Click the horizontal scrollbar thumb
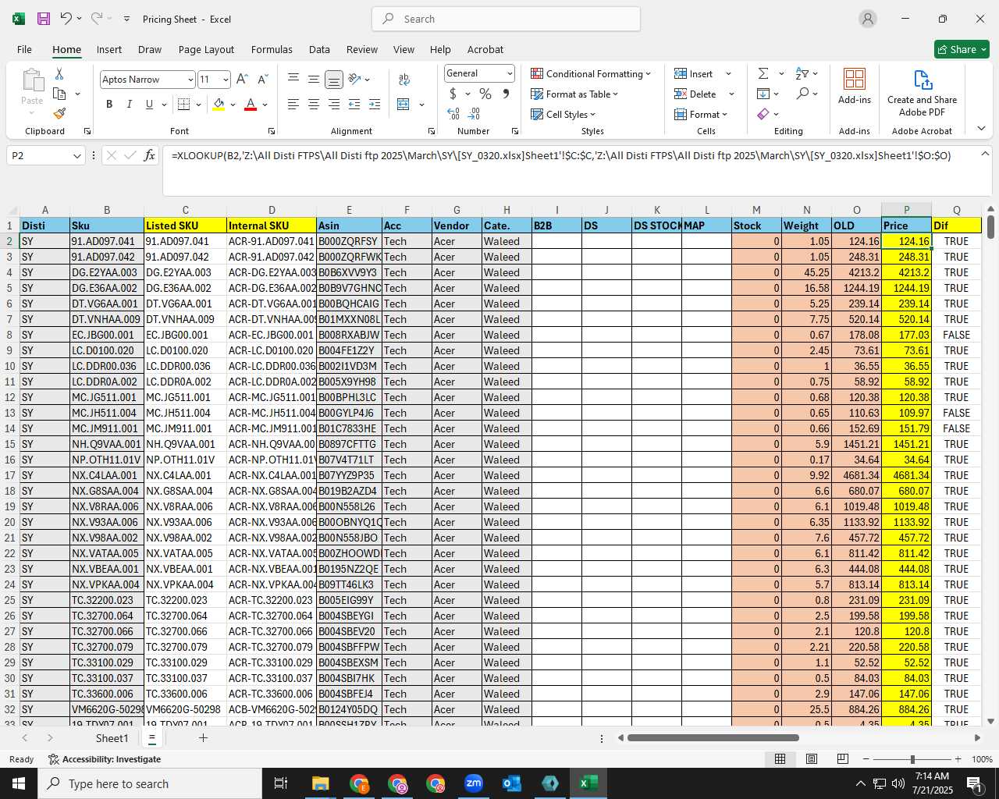This screenshot has width=999, height=799. pyautogui.click(x=713, y=737)
